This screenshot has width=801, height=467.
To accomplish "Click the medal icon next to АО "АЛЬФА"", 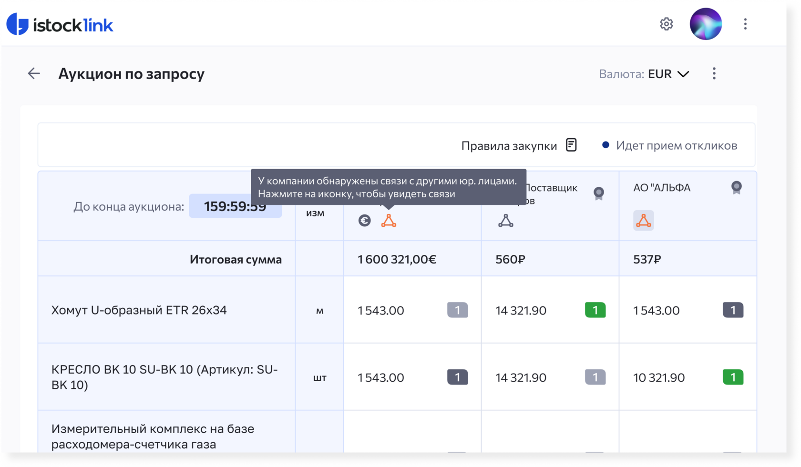I will tap(736, 187).
